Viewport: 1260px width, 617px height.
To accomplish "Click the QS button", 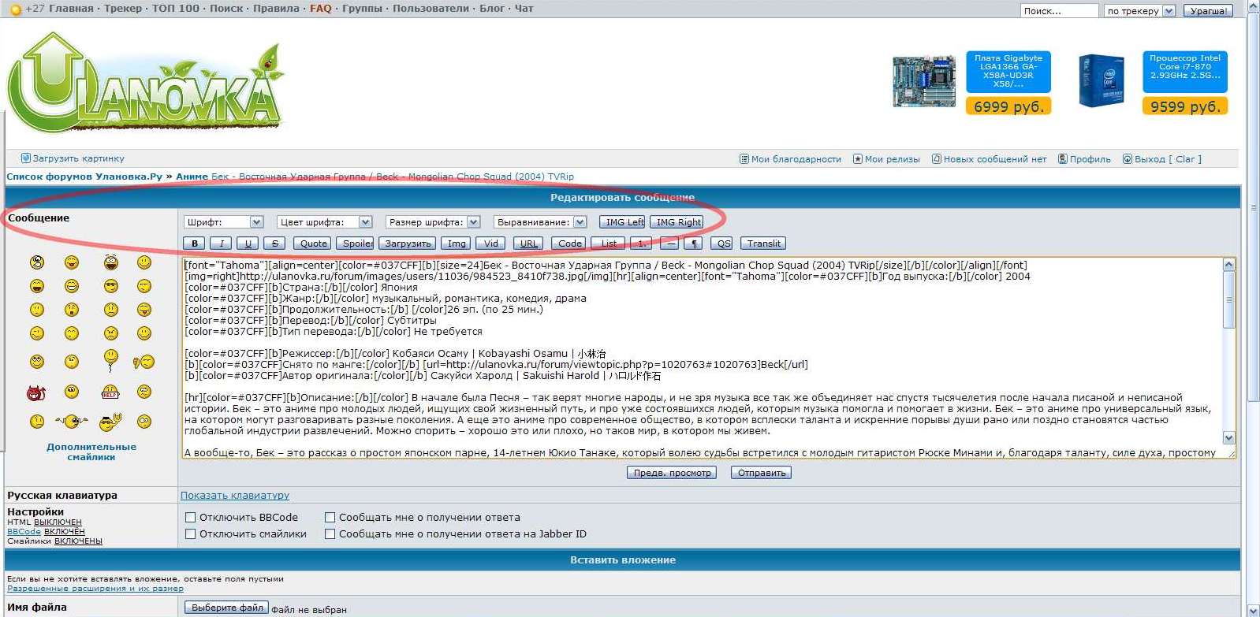I will tap(722, 243).
